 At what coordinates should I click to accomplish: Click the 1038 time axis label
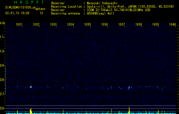(139, 24)
